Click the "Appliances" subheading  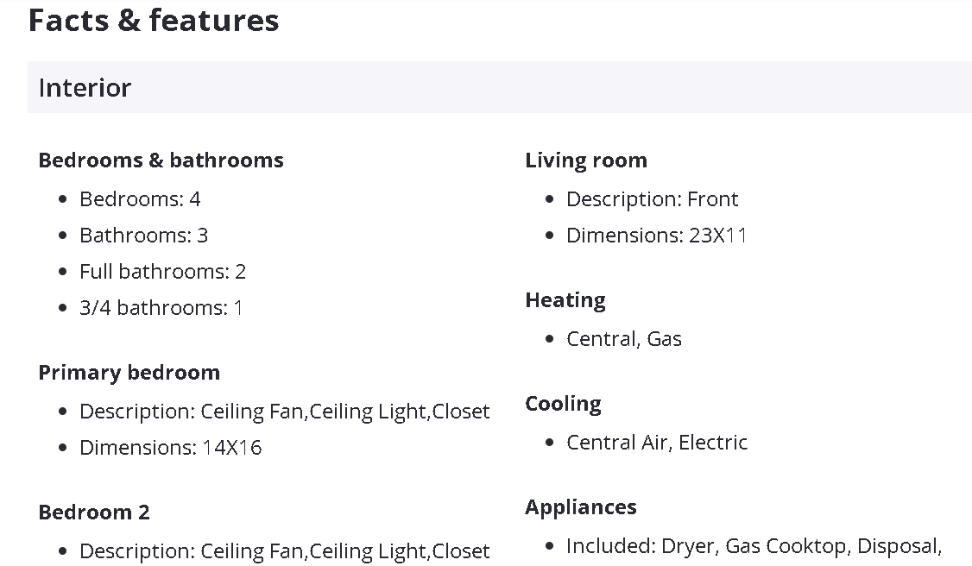[580, 507]
